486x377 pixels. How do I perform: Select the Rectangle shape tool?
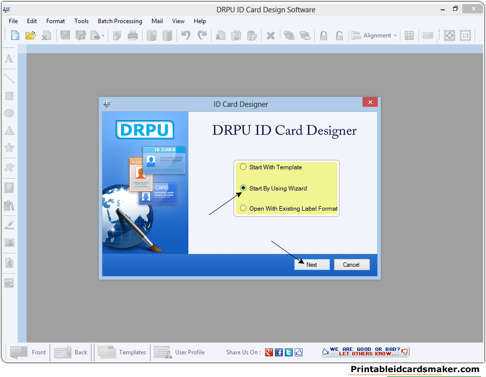coord(9,96)
